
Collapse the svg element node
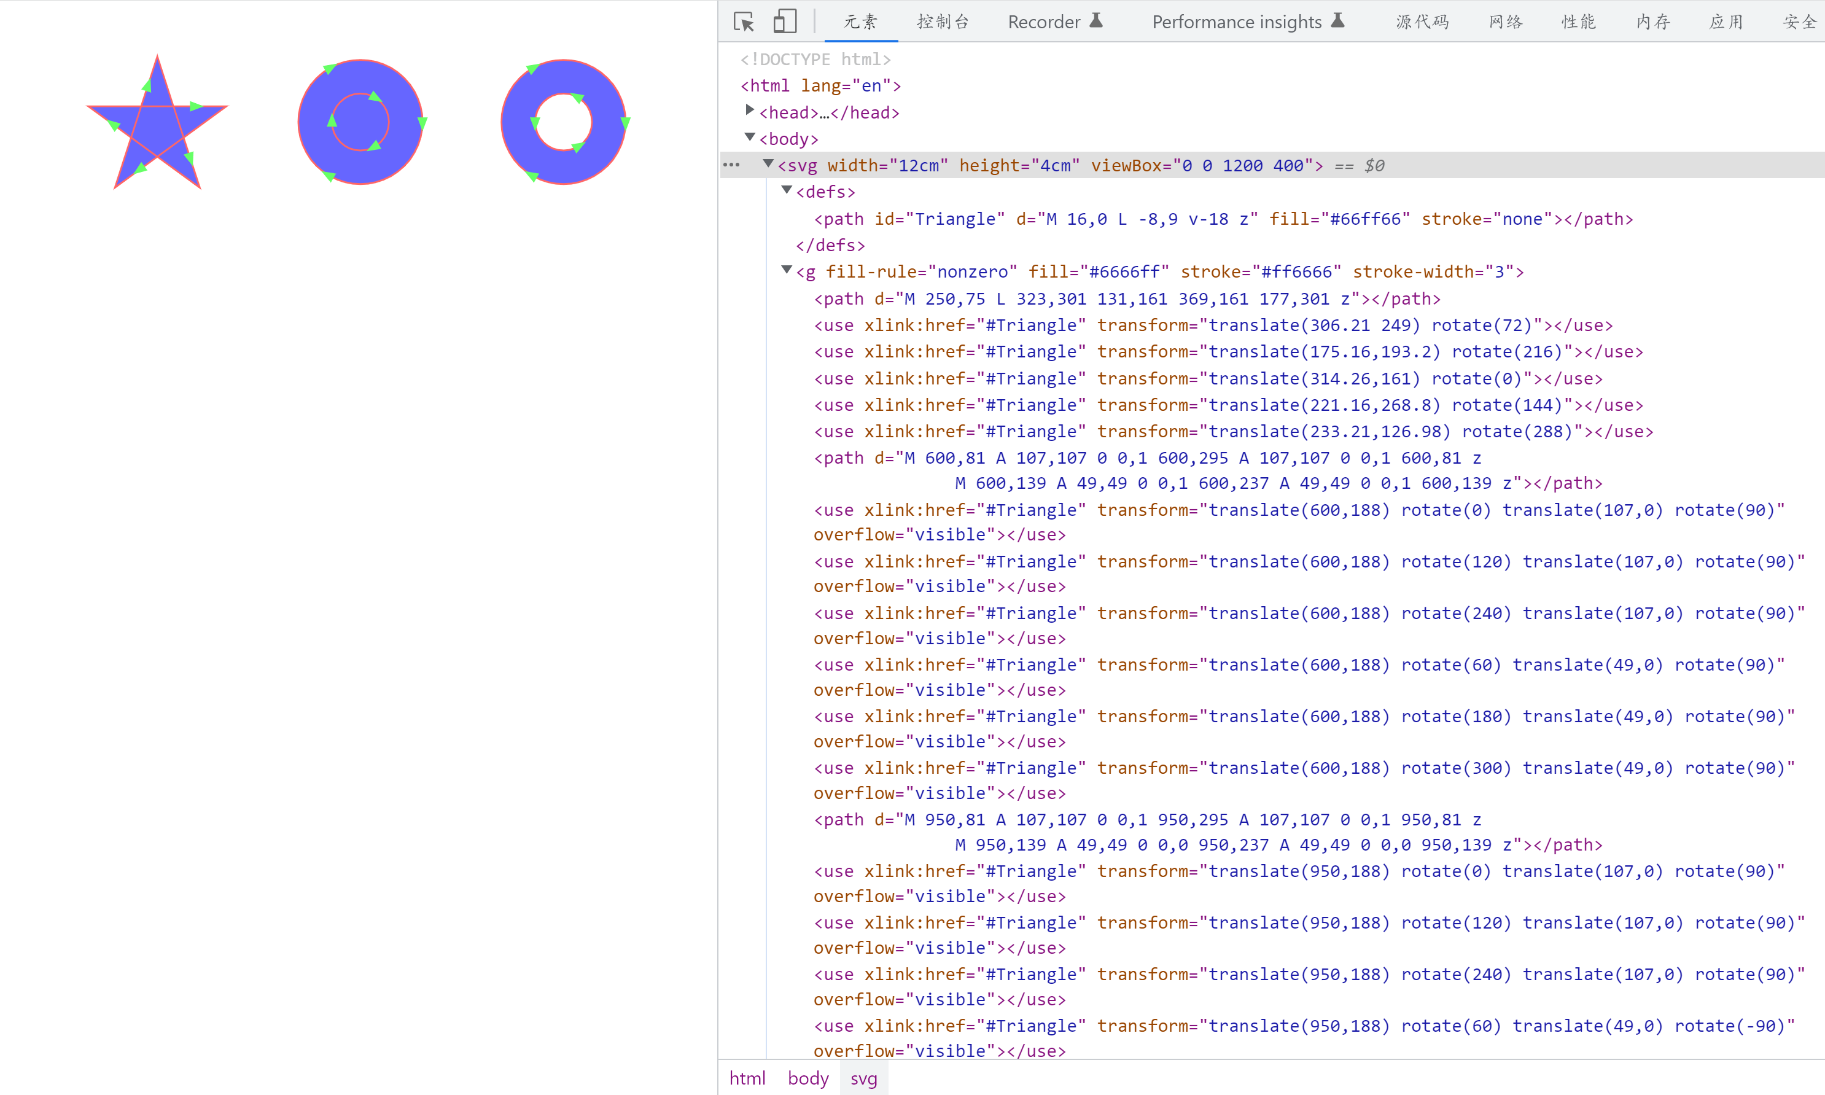(x=768, y=164)
